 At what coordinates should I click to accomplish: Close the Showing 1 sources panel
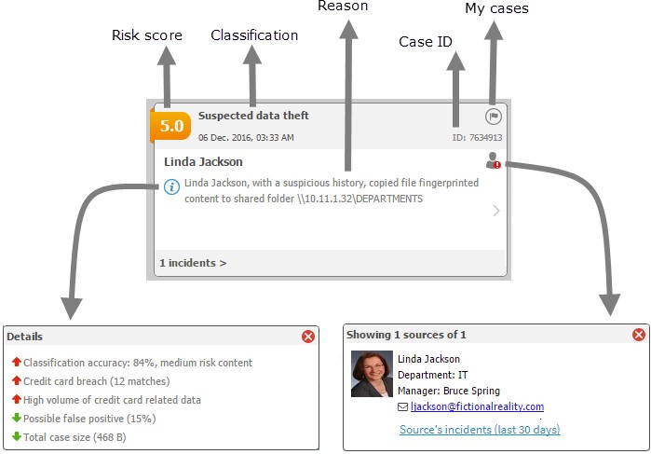(x=639, y=335)
